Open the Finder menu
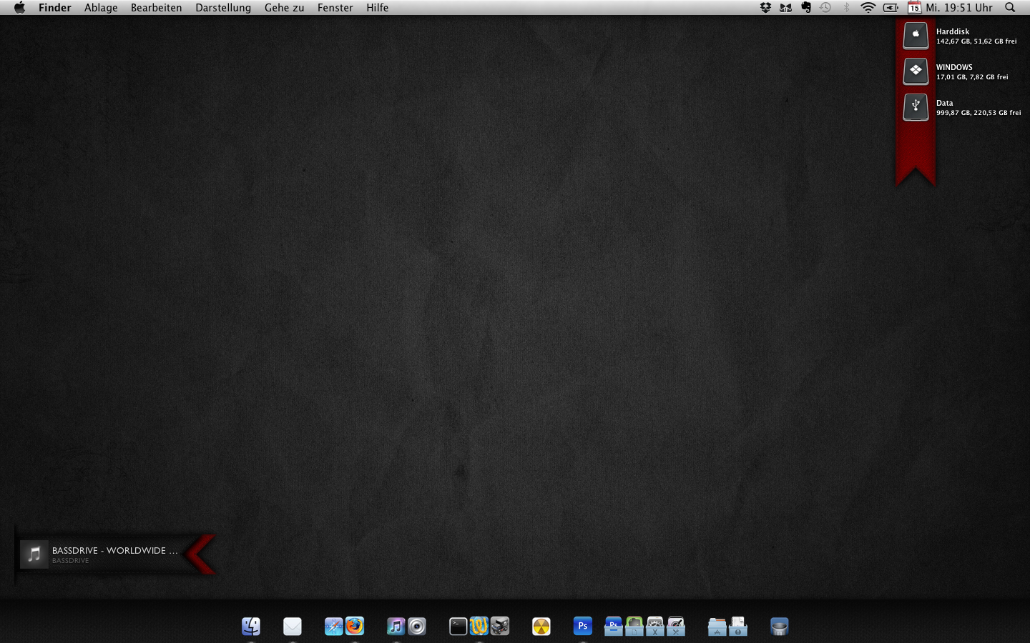Viewport: 1030px width, 643px height. tap(55, 7)
